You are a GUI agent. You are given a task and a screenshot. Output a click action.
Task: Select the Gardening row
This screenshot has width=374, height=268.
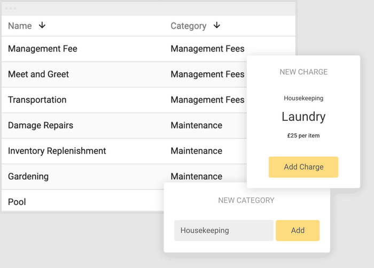point(28,177)
